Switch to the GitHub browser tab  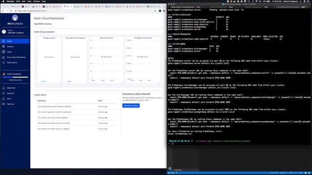point(151,6)
